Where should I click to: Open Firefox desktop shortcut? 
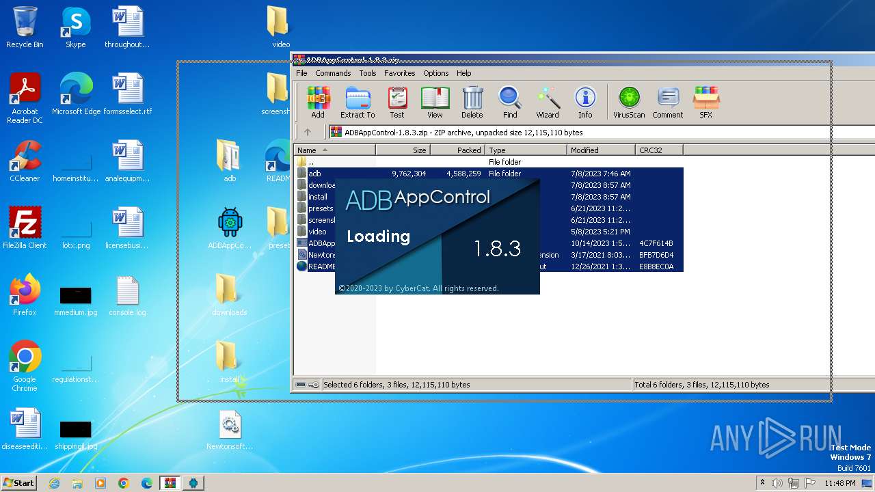[25, 295]
